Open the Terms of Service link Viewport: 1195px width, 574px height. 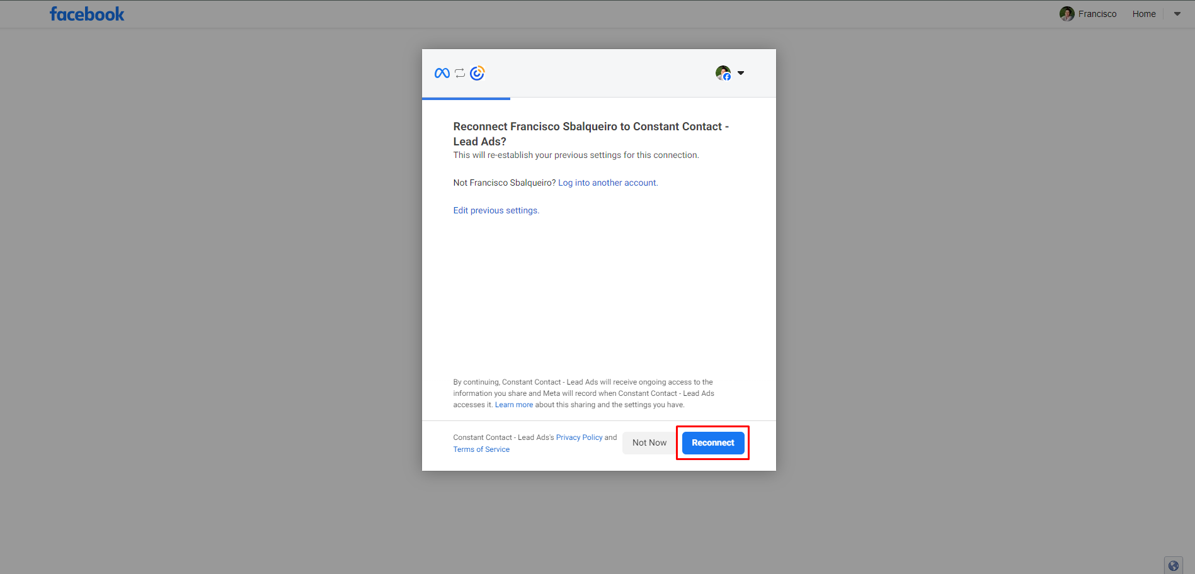pos(481,449)
